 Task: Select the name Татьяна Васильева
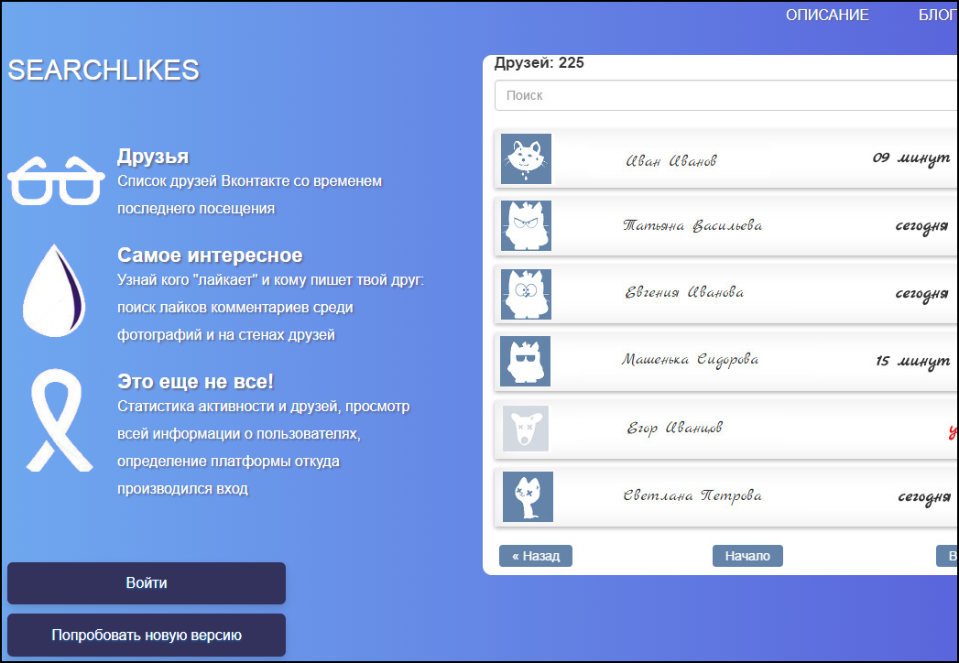coord(692,225)
